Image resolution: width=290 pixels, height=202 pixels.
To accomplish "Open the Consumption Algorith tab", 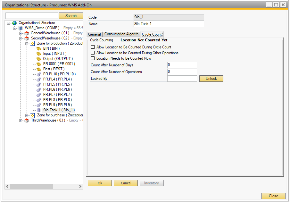I will click(x=121, y=34).
